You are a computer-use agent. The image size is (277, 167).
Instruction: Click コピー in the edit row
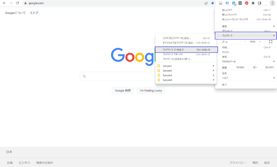pyautogui.click(x=255, y=67)
